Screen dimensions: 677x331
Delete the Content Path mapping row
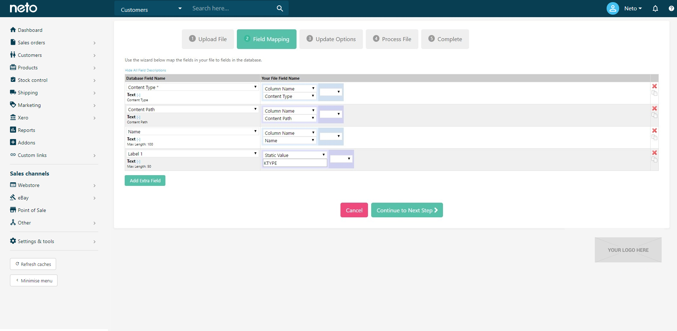(x=654, y=108)
